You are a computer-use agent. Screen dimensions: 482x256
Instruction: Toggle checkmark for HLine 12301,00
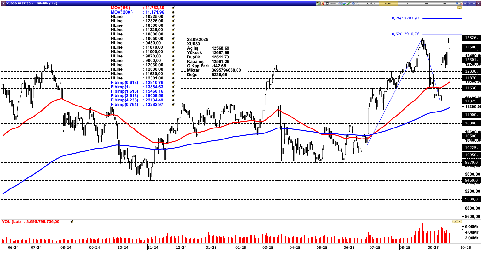(x=173, y=78)
